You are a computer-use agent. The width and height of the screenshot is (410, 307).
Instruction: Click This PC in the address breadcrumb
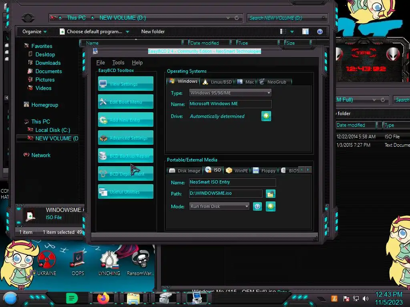76,18
